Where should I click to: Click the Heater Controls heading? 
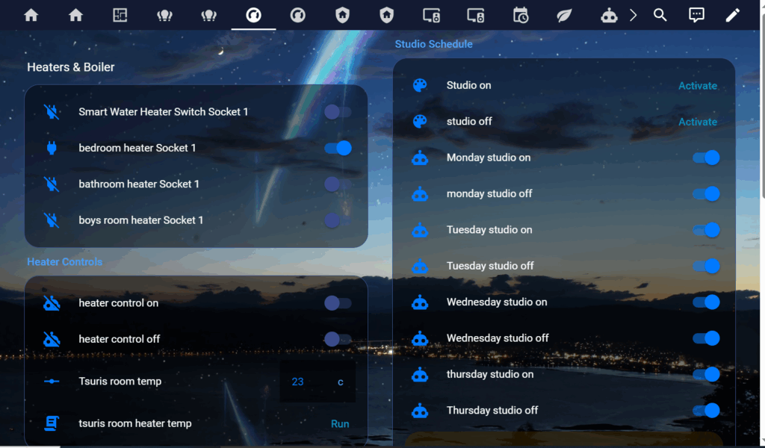coord(64,262)
